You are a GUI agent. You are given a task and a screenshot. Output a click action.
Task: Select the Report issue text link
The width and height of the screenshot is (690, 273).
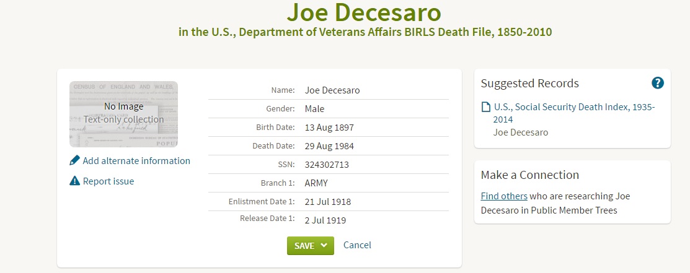click(x=108, y=181)
